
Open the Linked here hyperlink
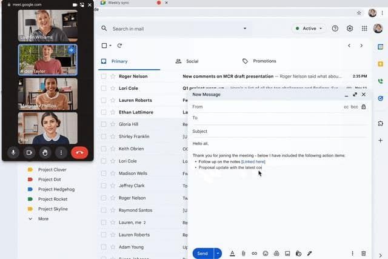pyautogui.click(x=253, y=161)
